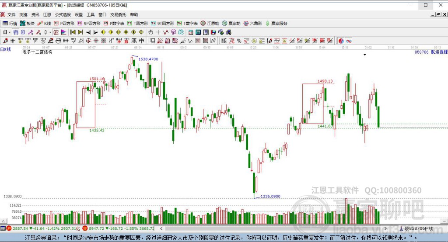Launch the 赢家轮 wheel tool
The width and height of the screenshot is (448, 242).
coord(231,24)
